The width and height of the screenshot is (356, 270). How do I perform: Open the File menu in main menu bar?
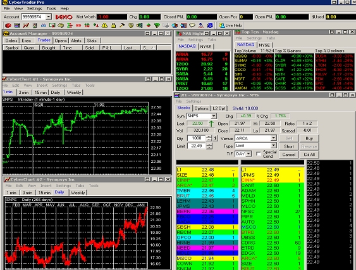(6, 8)
